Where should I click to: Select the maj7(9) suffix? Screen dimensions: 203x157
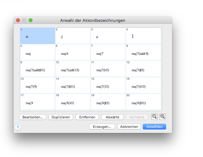click(38, 85)
